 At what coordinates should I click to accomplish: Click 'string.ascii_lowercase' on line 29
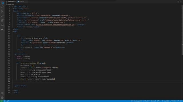click(x=40, y=70)
